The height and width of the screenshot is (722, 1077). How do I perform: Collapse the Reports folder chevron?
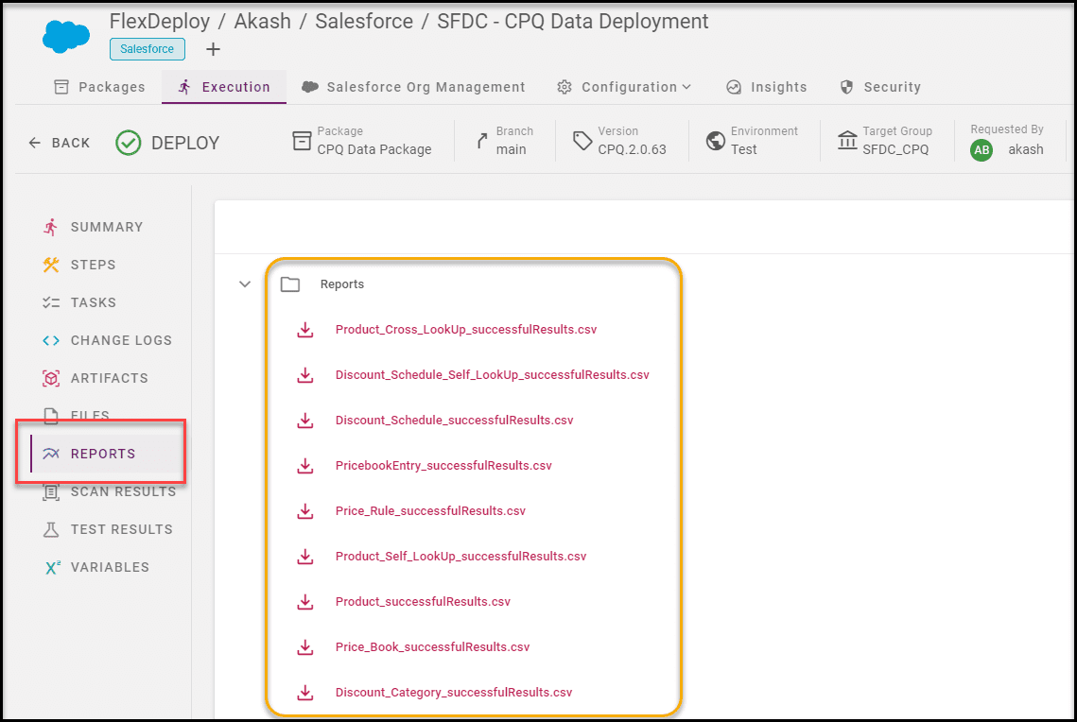pyautogui.click(x=245, y=284)
